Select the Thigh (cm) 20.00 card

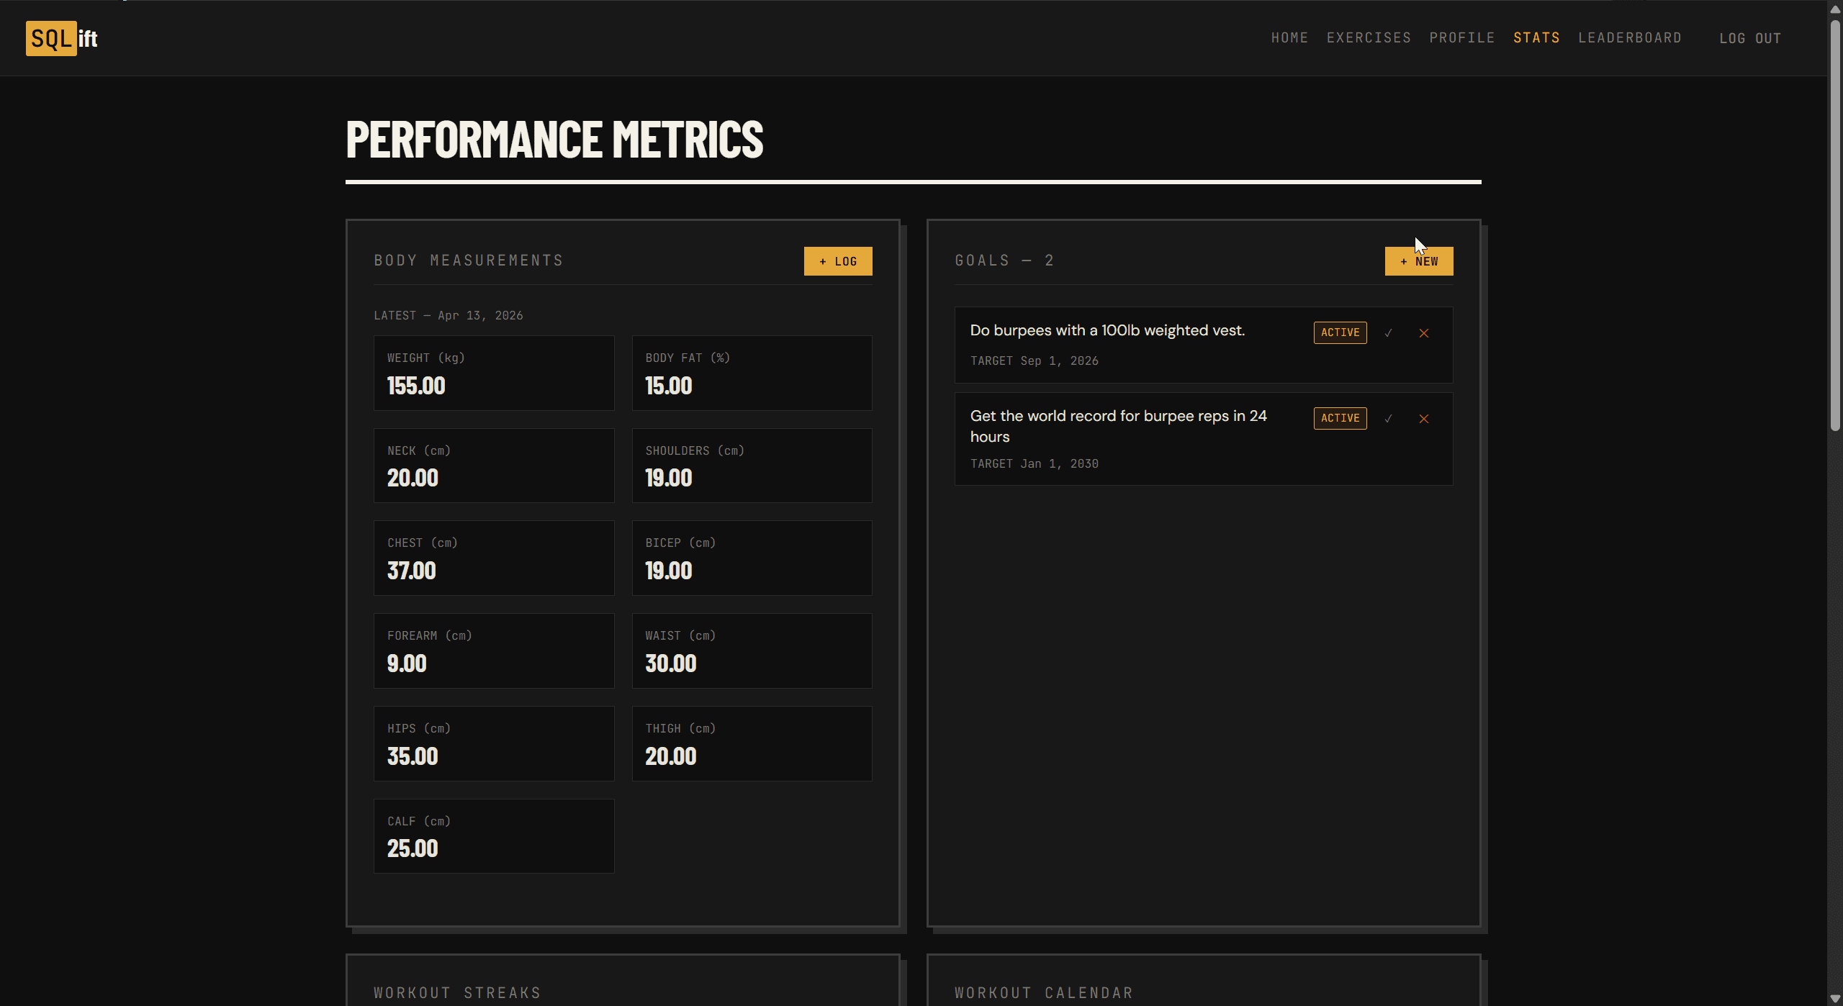click(x=752, y=743)
